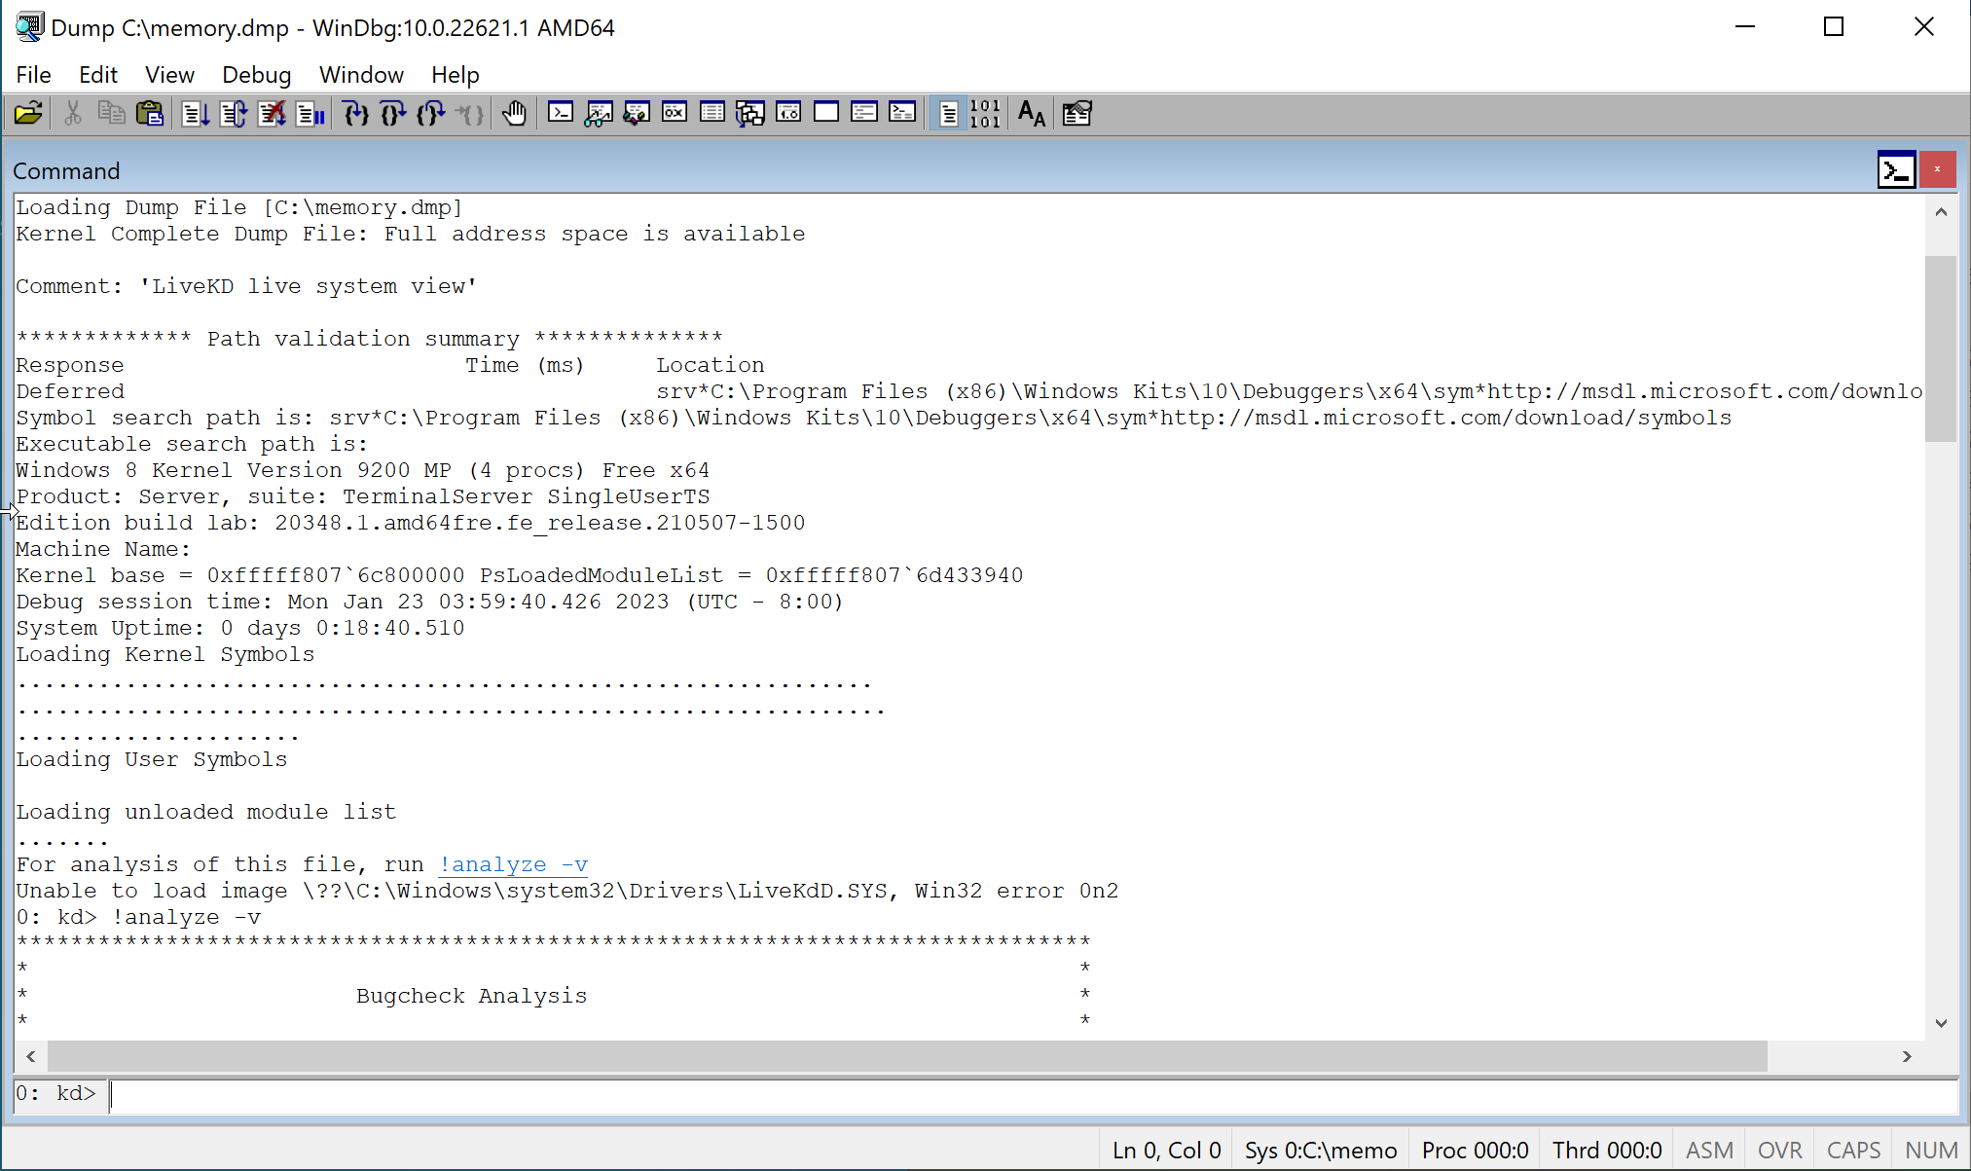This screenshot has width=1971, height=1171.
Task: Open the Font AA toolbar icon
Action: tap(1032, 114)
